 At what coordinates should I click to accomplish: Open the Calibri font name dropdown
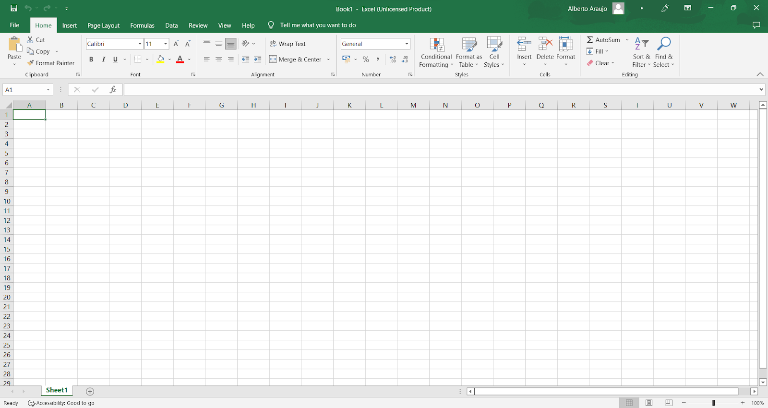click(140, 44)
